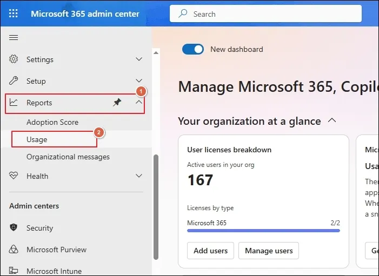379x276 pixels.
Task: Click the navigation pane scrollbar thumb
Action: click(156, 207)
